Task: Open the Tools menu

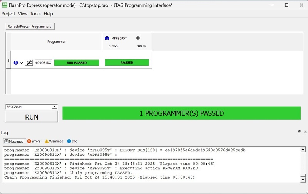Action: 35,14
